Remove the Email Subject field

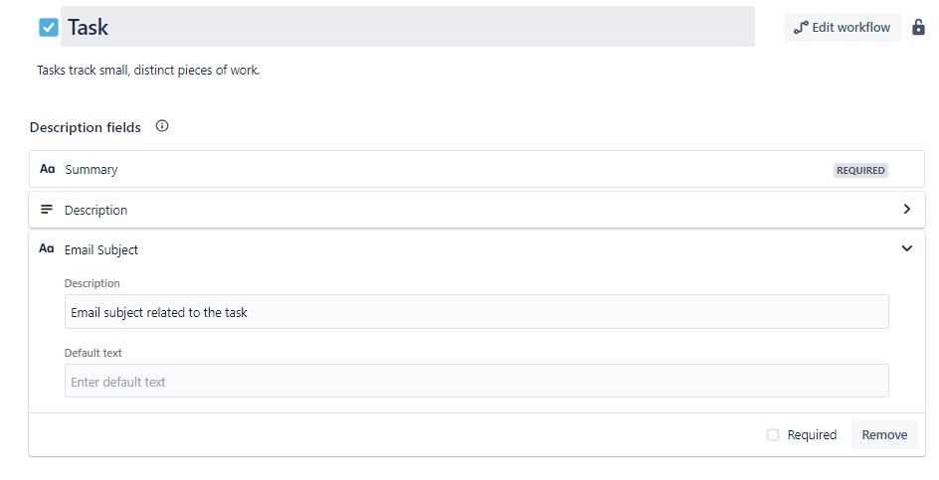884,435
